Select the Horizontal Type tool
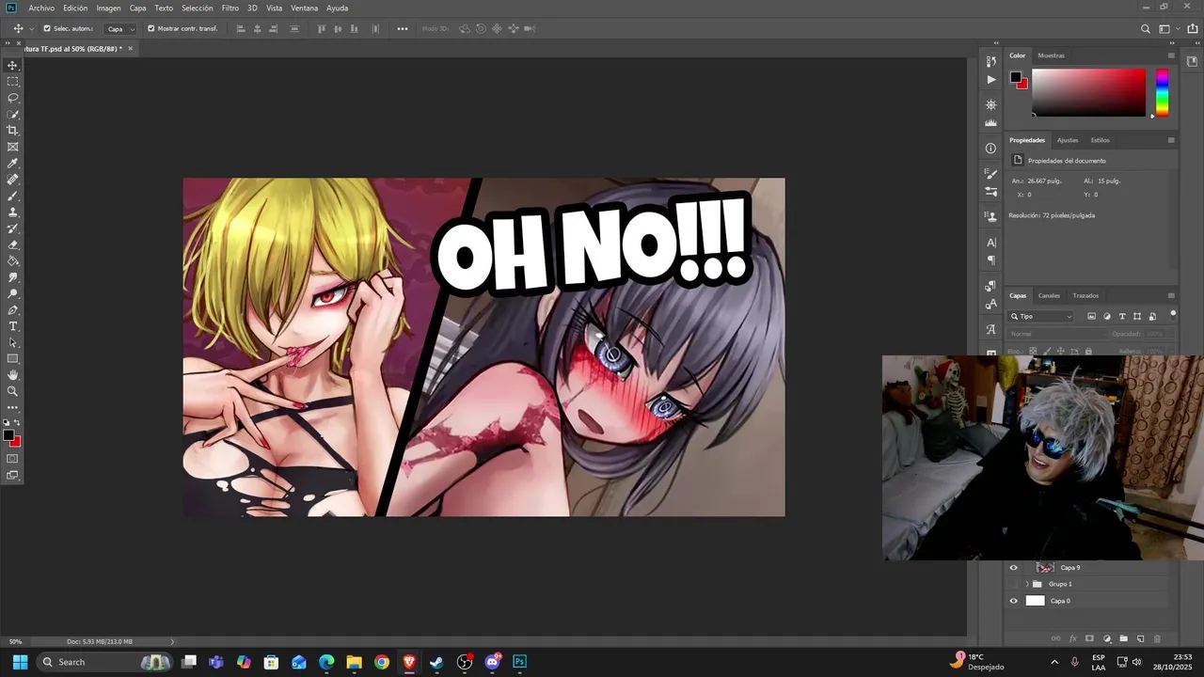 [13, 326]
